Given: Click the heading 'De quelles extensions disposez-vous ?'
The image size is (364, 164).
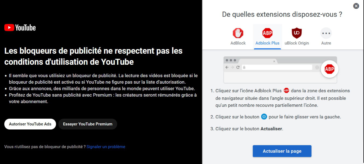Looking at the screenshot, I should click(282, 14).
